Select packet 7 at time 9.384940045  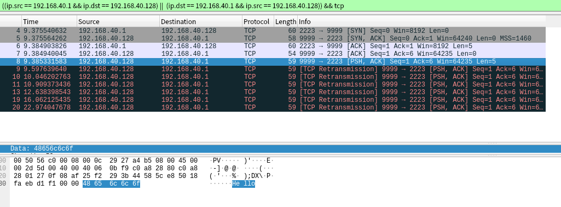point(273,54)
